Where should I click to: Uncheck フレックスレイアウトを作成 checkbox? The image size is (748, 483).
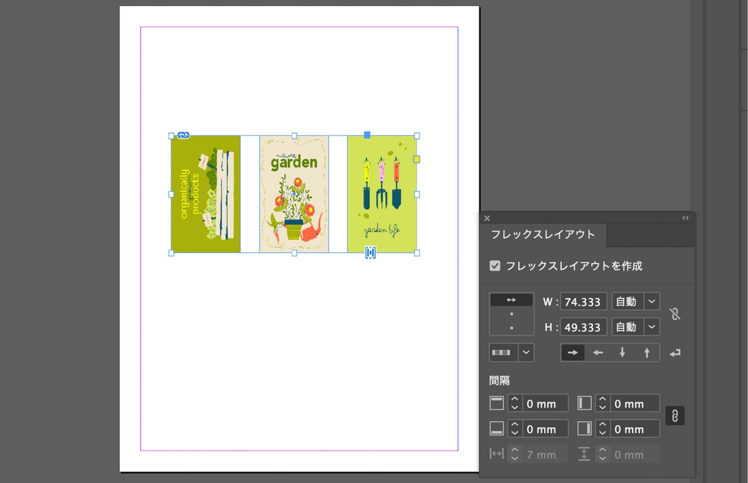[495, 266]
